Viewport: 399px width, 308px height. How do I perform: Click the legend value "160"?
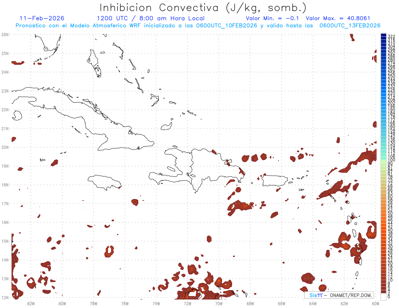coord(391,127)
